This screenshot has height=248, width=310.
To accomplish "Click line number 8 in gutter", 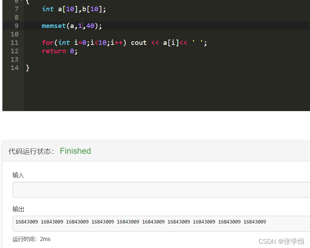I will coord(16,18).
